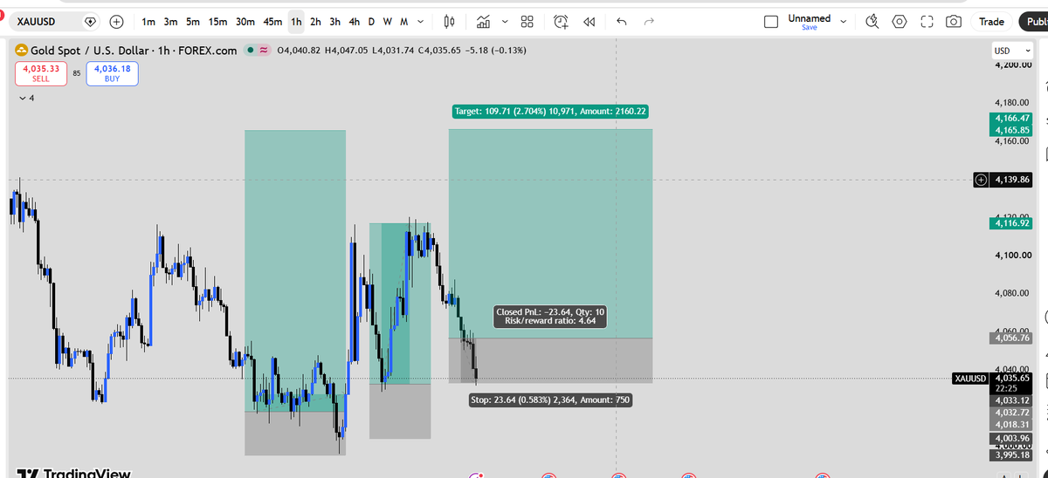Viewport: 1048px width, 478px height.
Task: Click the plus icon beside 4,139.86
Action: click(981, 180)
